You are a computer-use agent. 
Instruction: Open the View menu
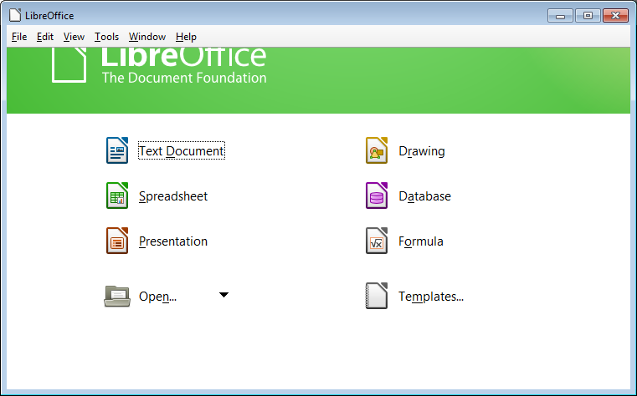(x=74, y=37)
